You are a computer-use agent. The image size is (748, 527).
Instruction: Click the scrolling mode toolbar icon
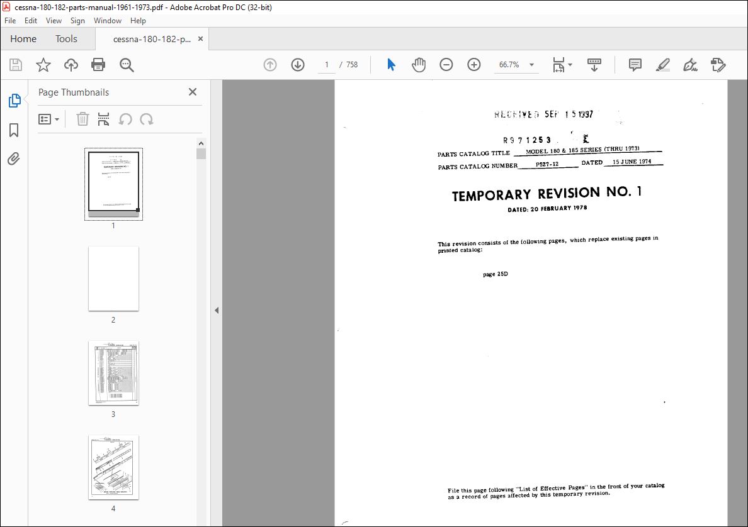(594, 65)
